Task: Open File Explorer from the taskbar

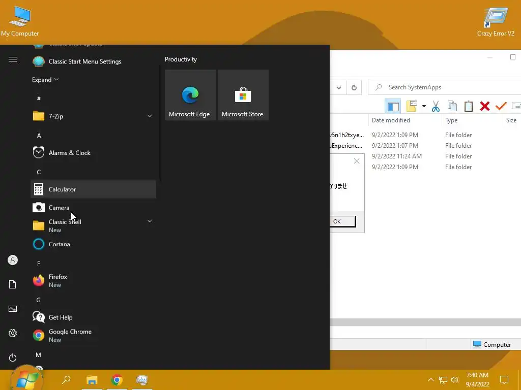Action: coord(92,380)
